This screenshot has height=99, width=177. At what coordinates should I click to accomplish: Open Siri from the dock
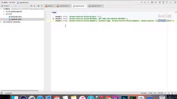pos(23,97)
